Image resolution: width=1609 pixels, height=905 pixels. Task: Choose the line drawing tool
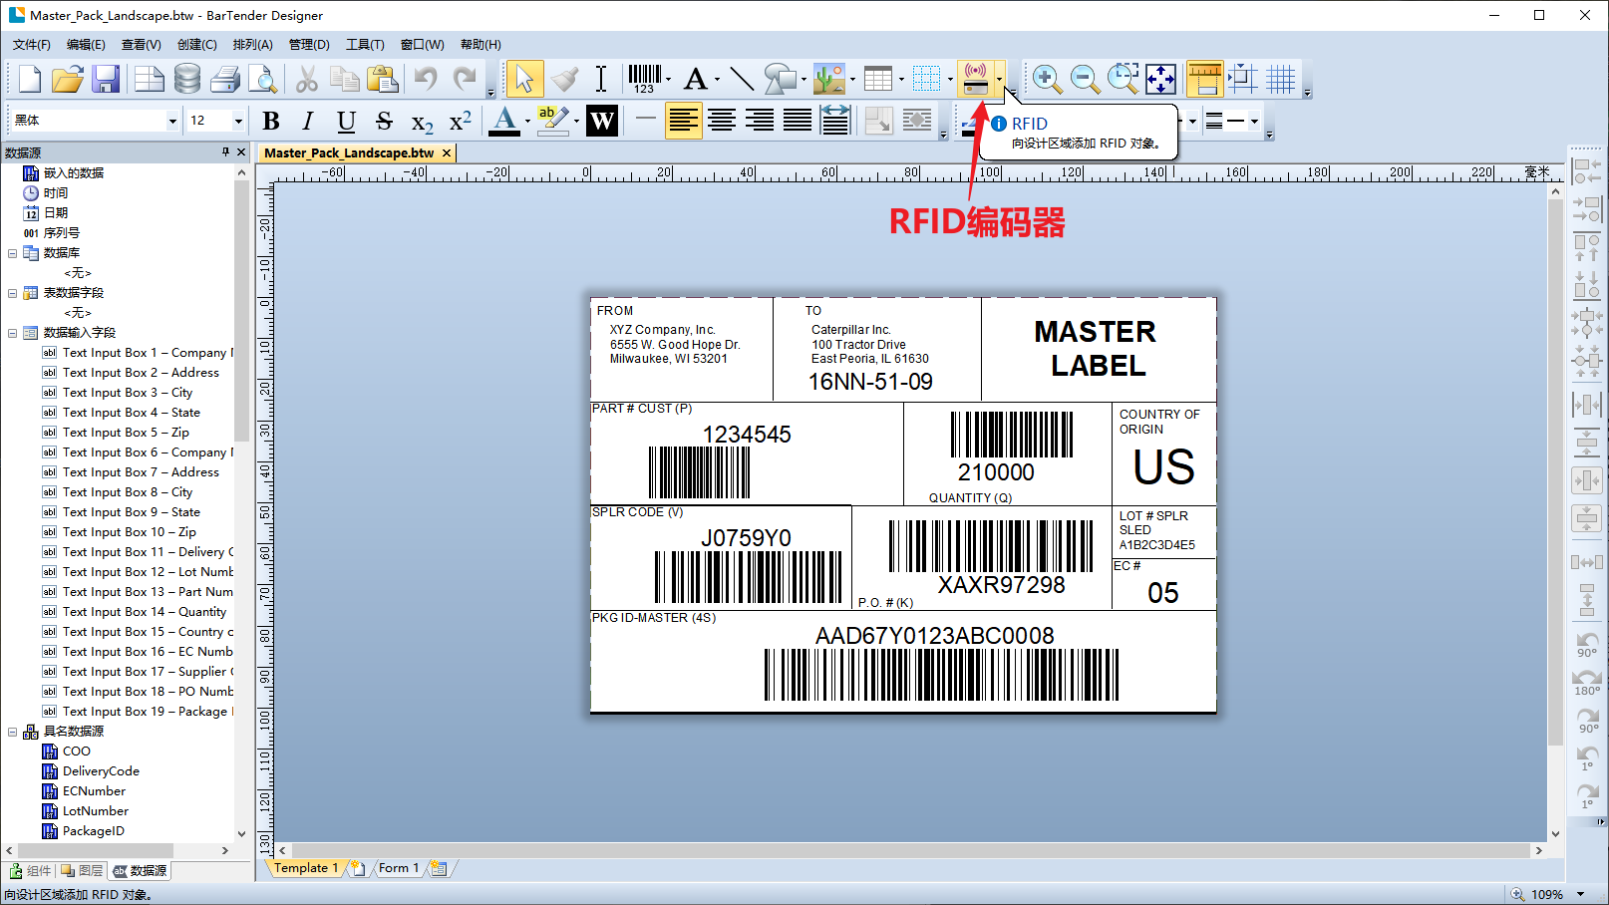click(741, 79)
